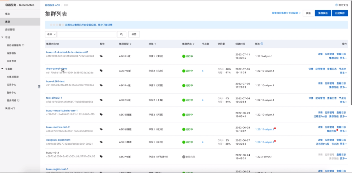Click the version column help icon
The height and width of the screenshot is (173, 352).
tap(262, 44)
